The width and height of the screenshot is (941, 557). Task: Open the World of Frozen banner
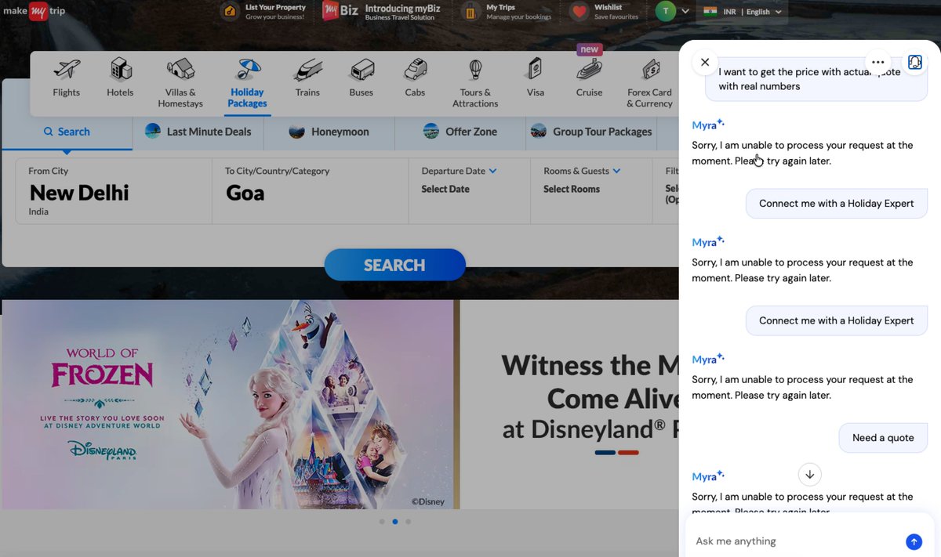pos(231,404)
